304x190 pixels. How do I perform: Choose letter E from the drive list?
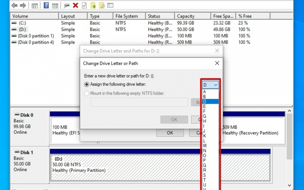coord(205,107)
